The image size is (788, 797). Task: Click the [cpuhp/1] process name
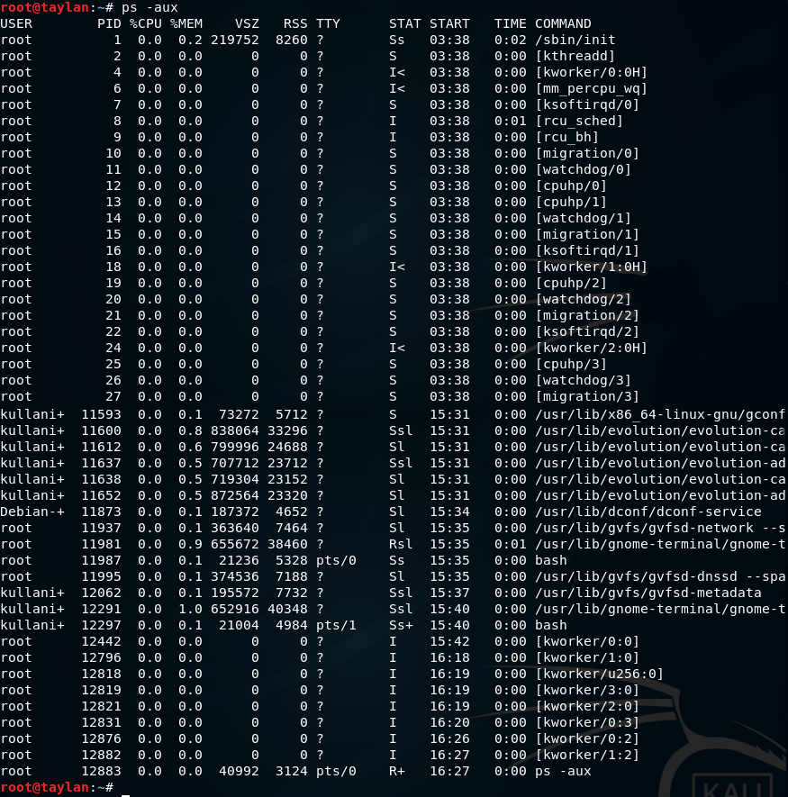pos(571,203)
